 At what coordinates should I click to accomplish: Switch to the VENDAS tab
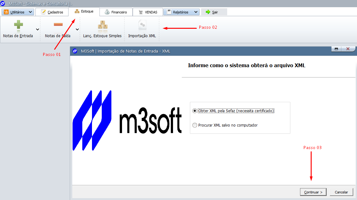point(148,12)
